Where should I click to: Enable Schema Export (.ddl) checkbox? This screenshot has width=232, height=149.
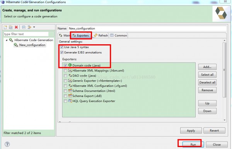[65, 96]
